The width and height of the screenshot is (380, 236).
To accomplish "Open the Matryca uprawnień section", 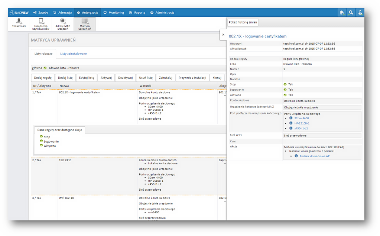I will 85,24.
